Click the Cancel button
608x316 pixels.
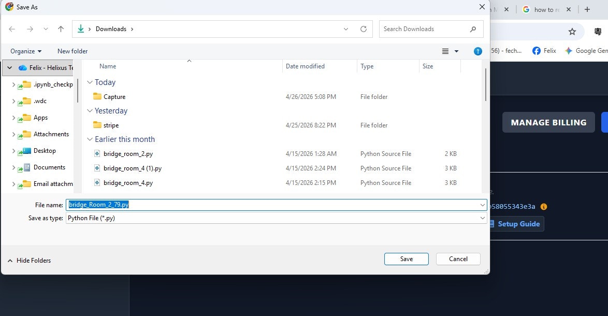pos(458,259)
